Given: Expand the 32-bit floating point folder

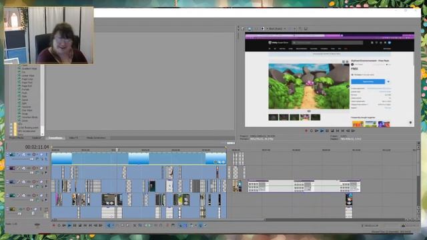Looking at the screenshot, I should coord(11,127).
